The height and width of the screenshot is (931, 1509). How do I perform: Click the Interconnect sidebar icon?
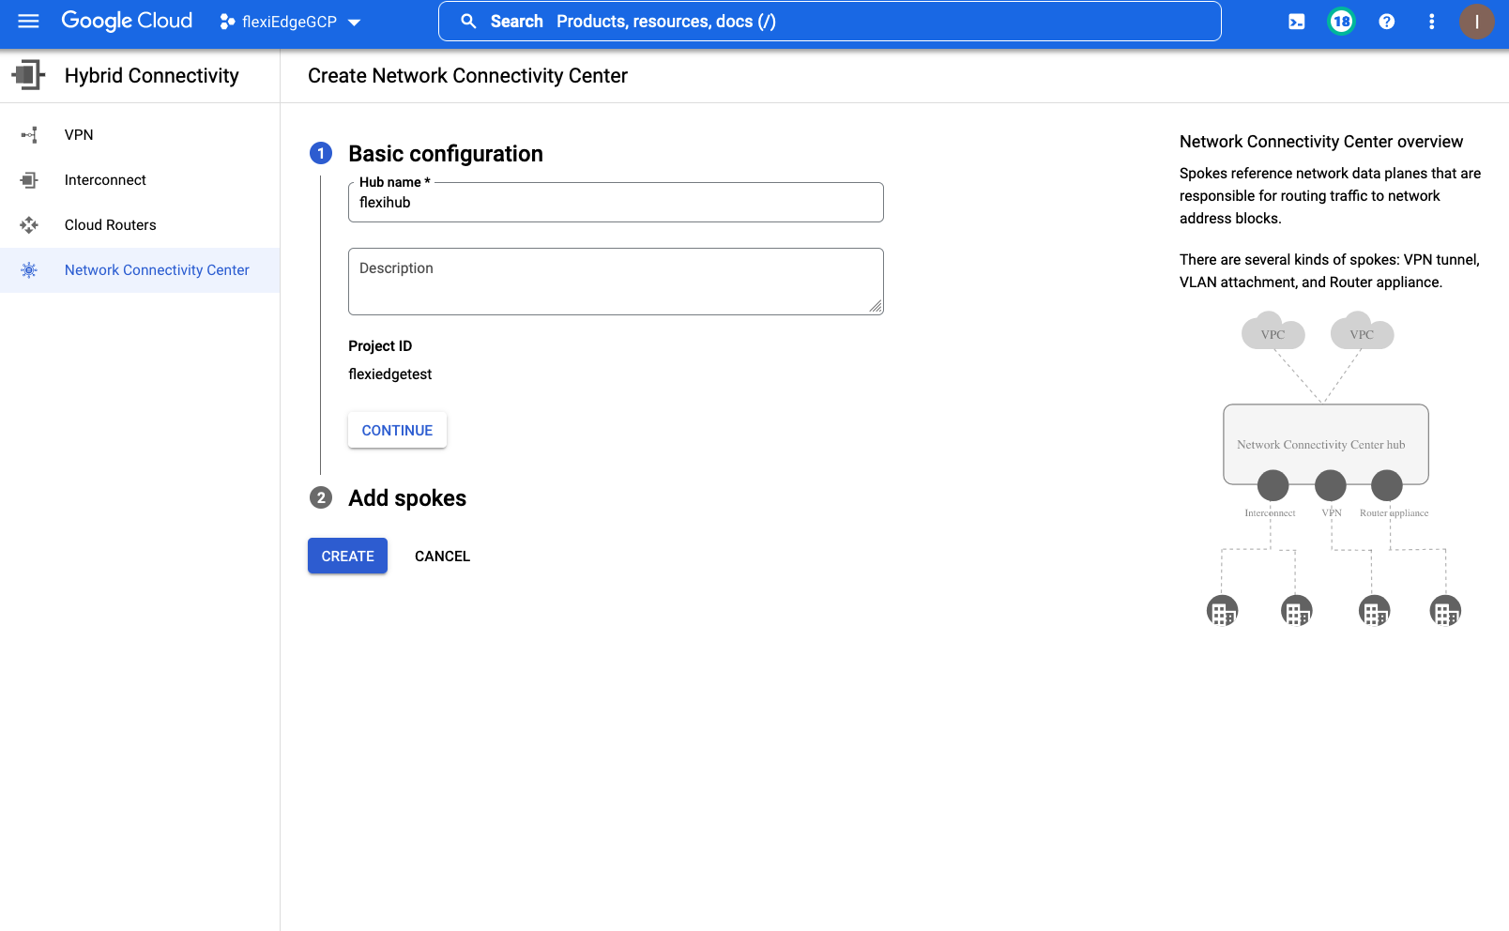click(29, 180)
